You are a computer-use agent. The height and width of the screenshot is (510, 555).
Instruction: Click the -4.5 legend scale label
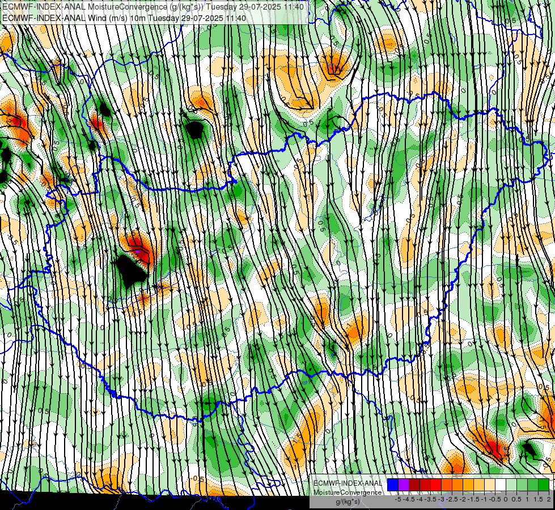[x=409, y=499]
